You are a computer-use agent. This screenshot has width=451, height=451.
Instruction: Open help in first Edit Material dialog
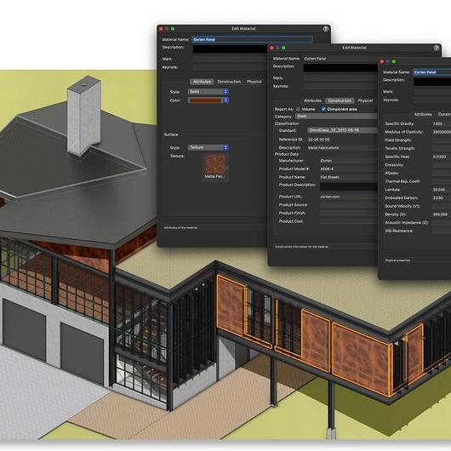tap(325, 29)
